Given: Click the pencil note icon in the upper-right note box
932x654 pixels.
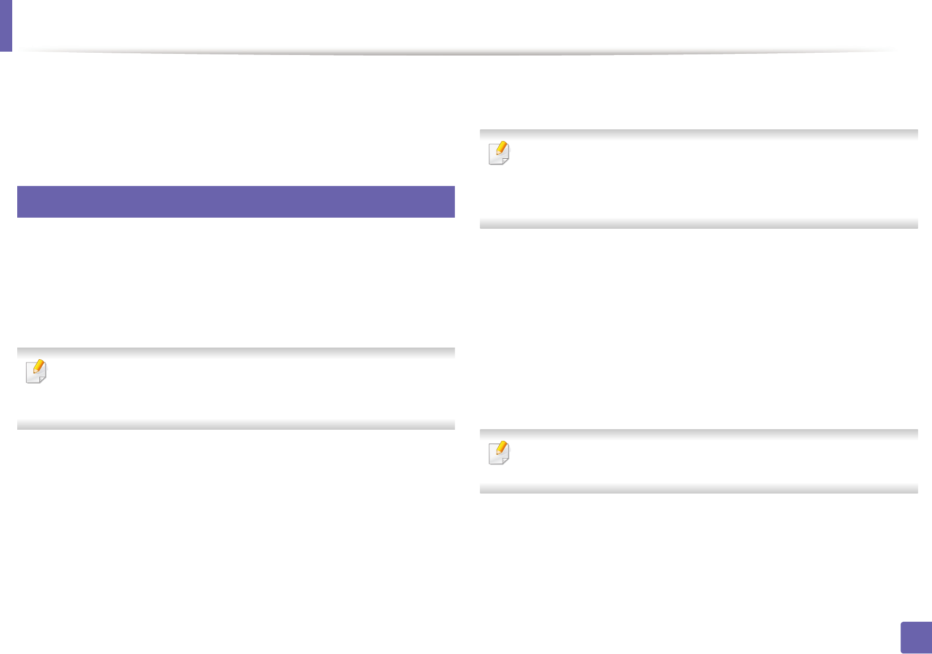Looking at the screenshot, I should [499, 153].
